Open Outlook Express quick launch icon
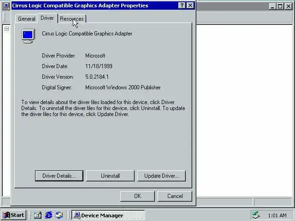295x221 pixels. (x=59, y=215)
